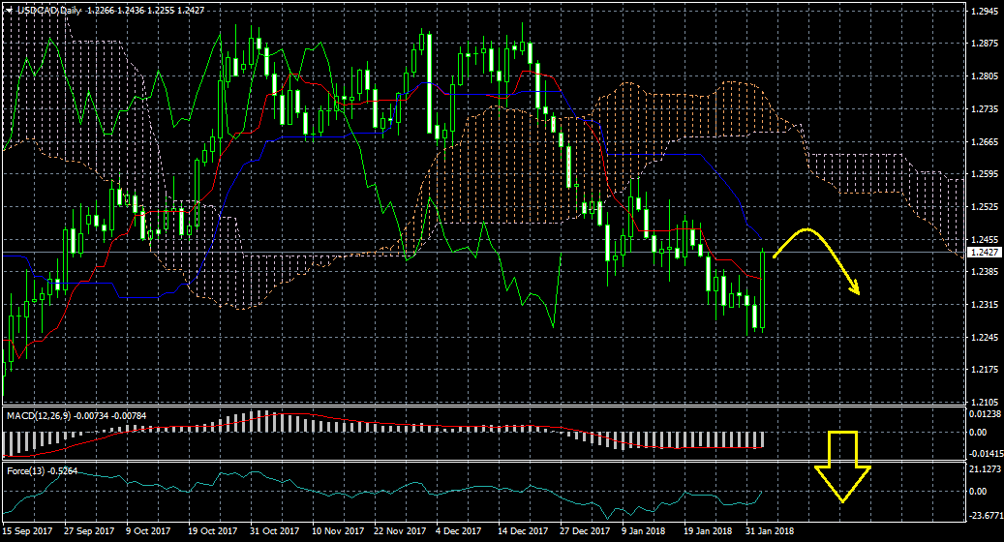Select the large yellow down arrow
Image resolution: width=1004 pixels, height=542 pixels.
click(842, 467)
